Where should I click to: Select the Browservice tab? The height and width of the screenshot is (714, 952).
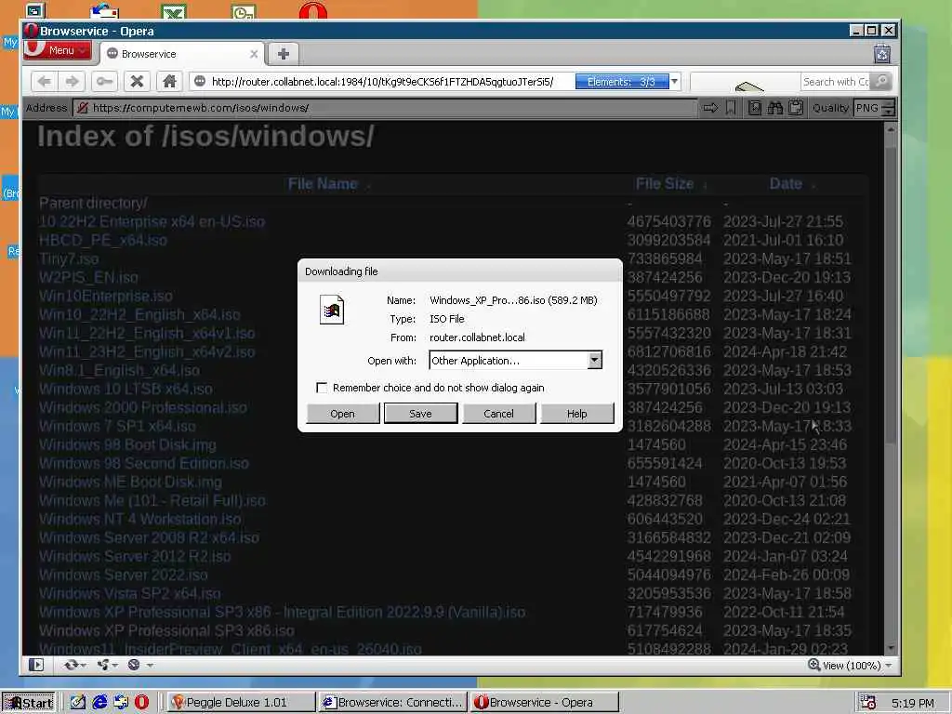[181, 54]
